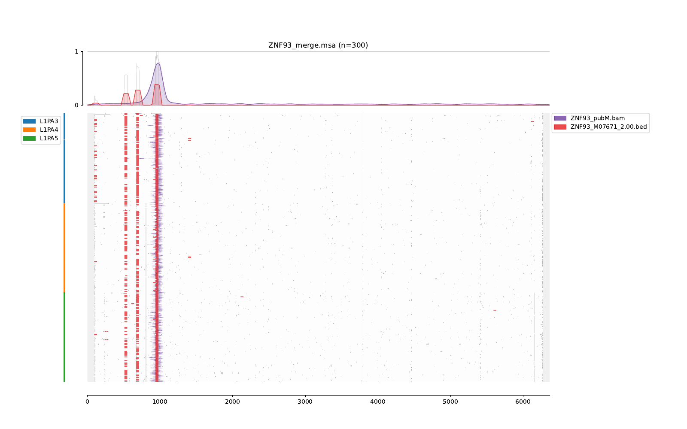Click the plot title ZNF93_merge.msa (n=300)
Screen dimensions: 687x429
point(318,45)
